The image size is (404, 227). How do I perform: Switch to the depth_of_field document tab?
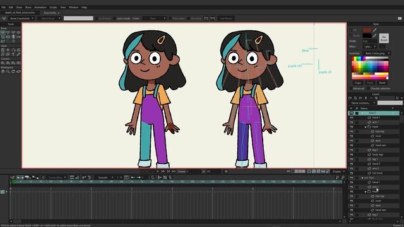coord(20,13)
